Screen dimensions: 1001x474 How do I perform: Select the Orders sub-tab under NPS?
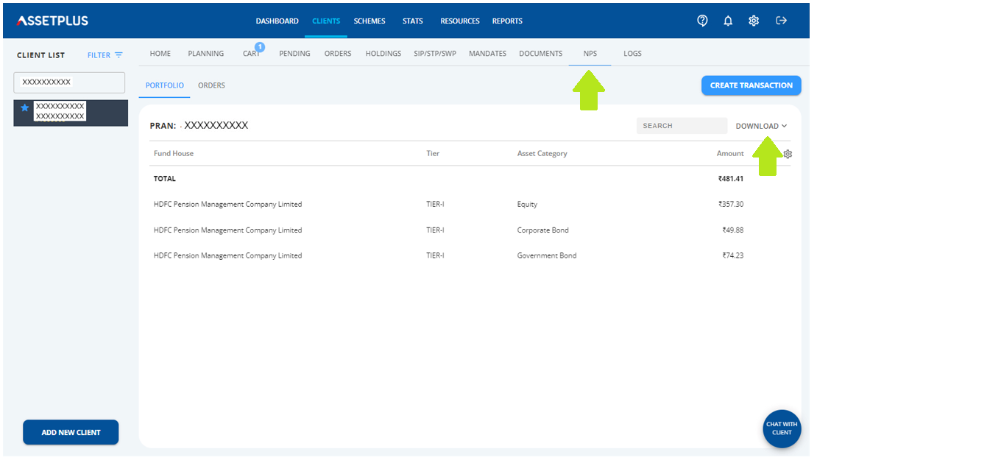(211, 85)
